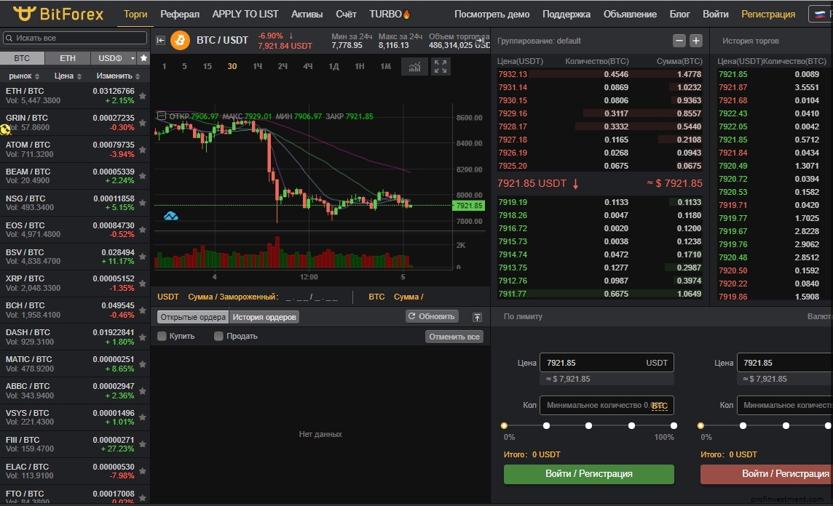Sort market list by Цена
833x506 pixels.
coord(68,76)
